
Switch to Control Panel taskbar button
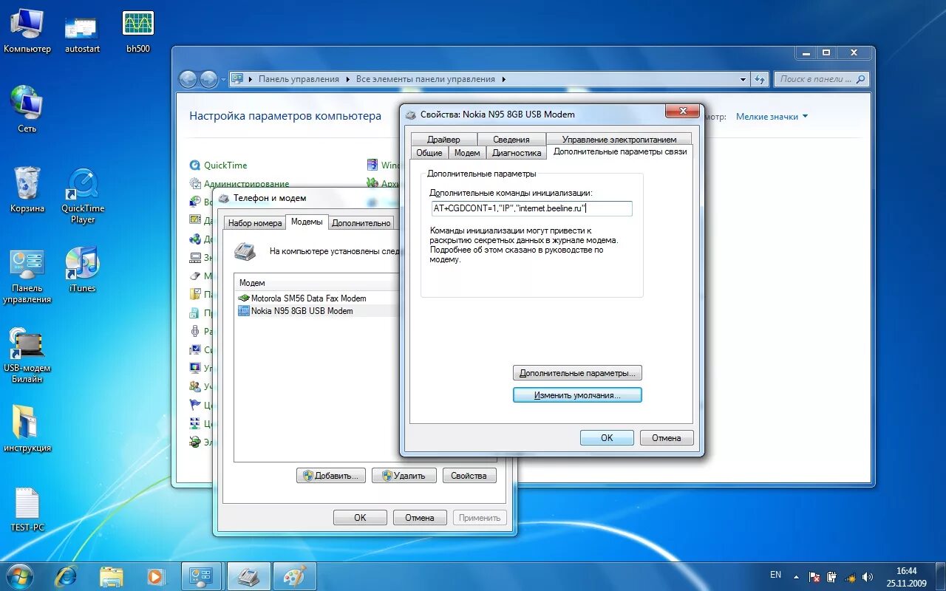tap(202, 575)
